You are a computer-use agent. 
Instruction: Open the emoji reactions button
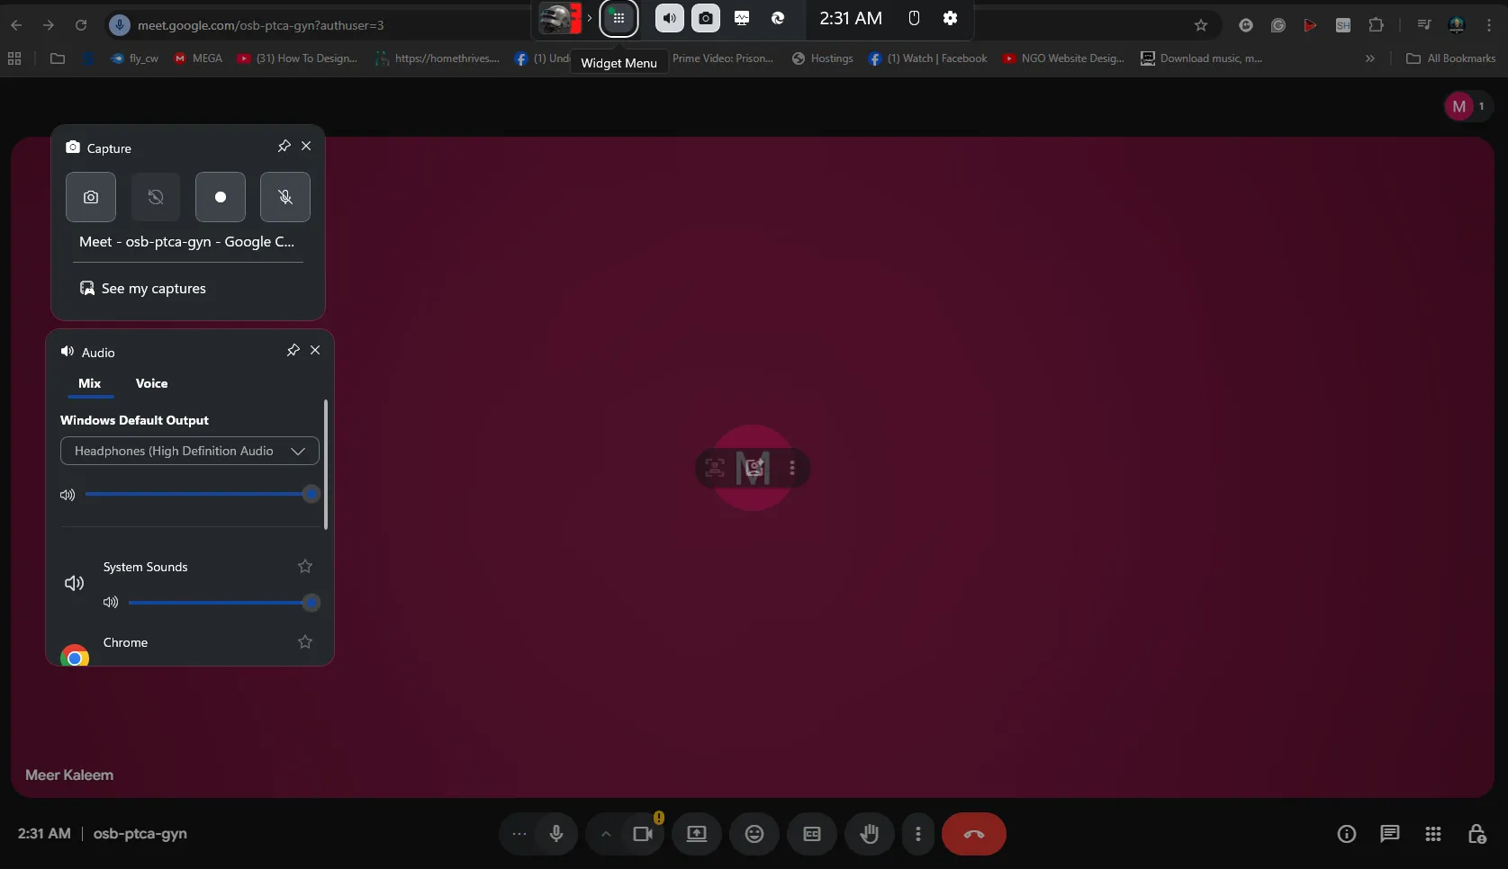point(754,834)
